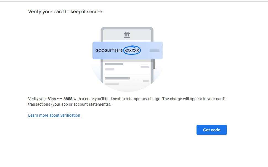This screenshot has width=268, height=167.
Task: Click the page heading Verify your card
Action: pos(65,12)
